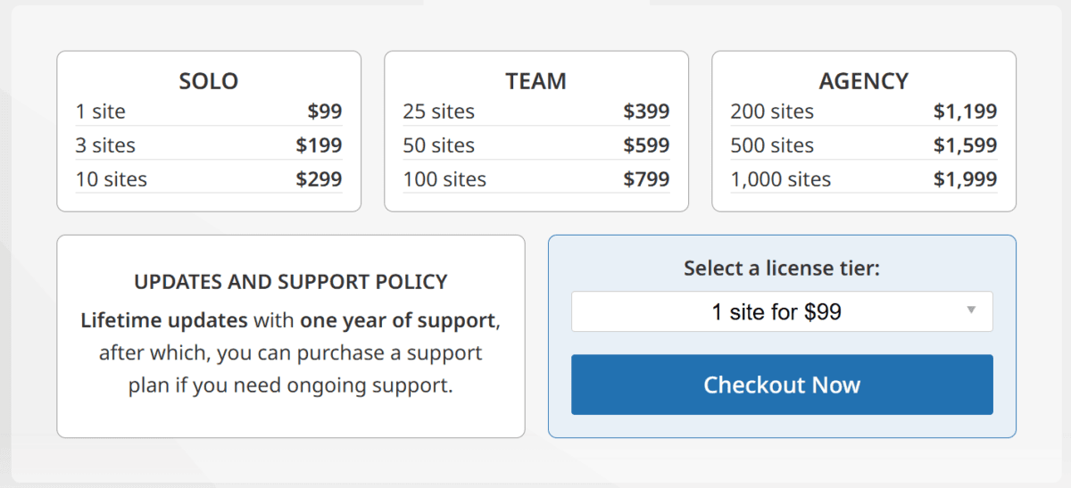This screenshot has height=488, width=1071.
Task: Click the TEAM plan heading
Action: coord(535,81)
